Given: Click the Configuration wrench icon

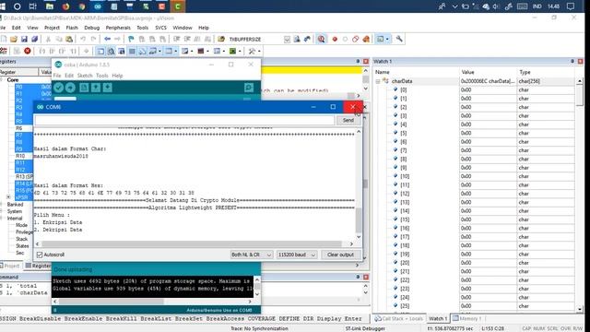Looking at the screenshot, I should coord(399,39).
